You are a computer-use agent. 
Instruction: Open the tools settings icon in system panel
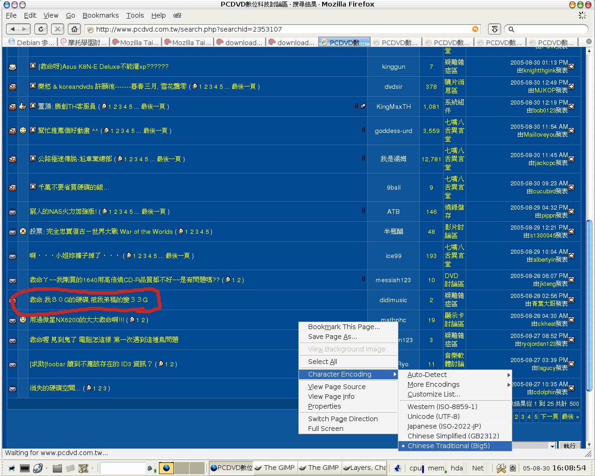click(x=501, y=468)
